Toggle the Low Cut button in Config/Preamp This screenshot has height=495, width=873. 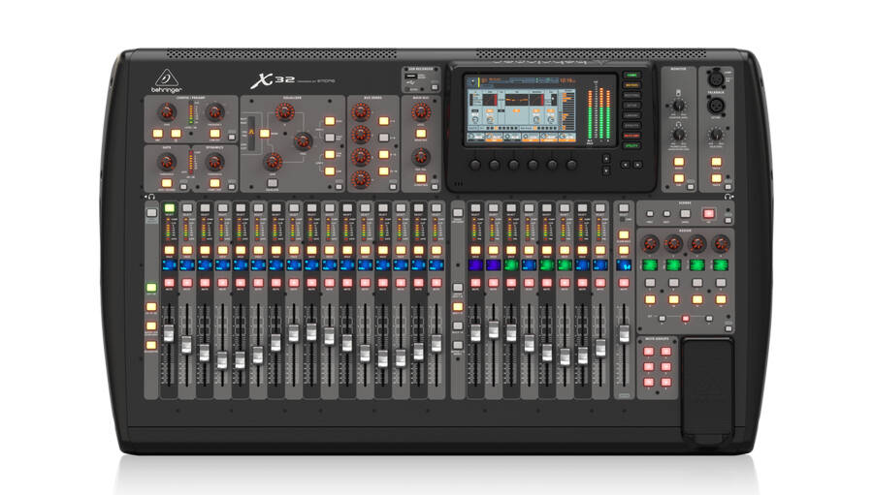pos(215,134)
